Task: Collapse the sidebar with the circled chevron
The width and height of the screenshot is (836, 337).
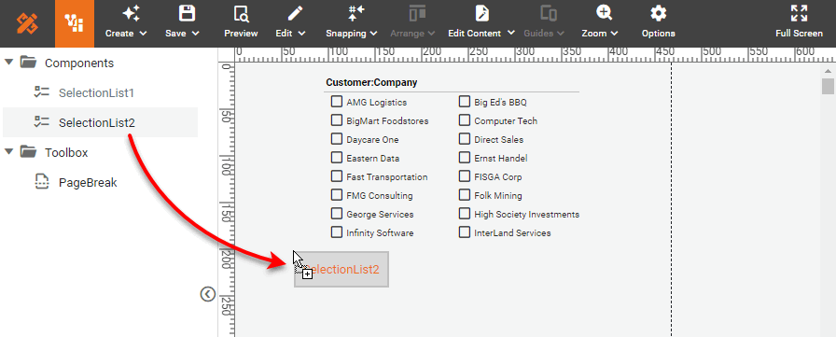Action: point(208,294)
